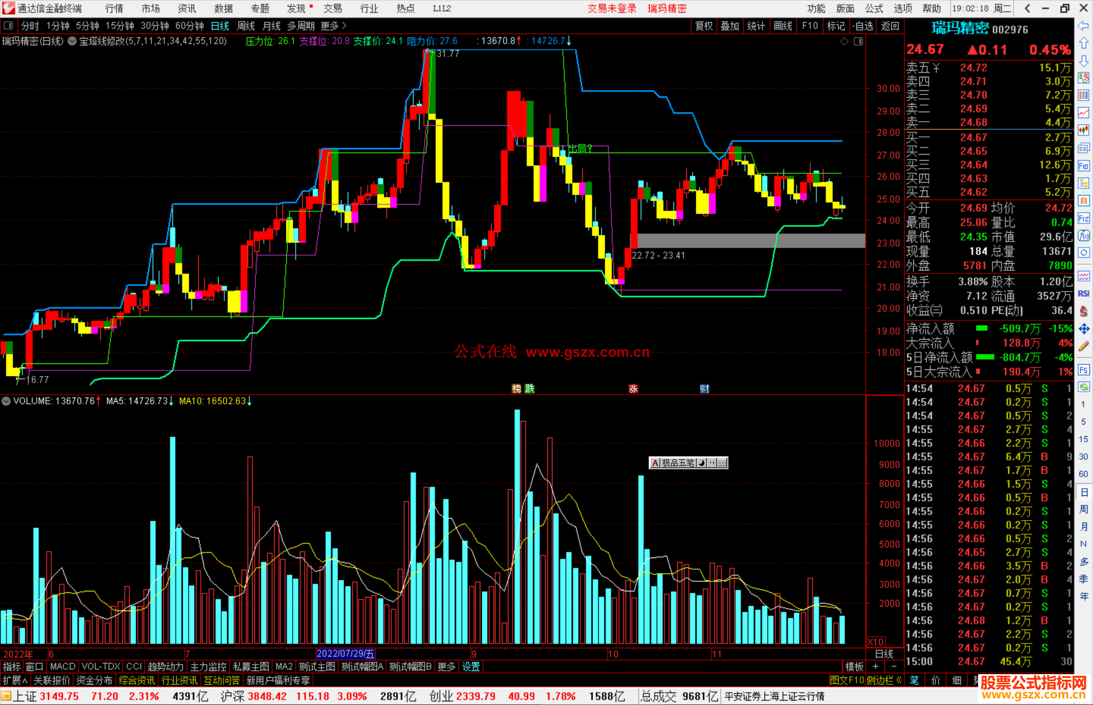Image resolution: width=1093 pixels, height=705 pixels.
Task: Expand the 更多 periods dropdown
Action: point(333,26)
